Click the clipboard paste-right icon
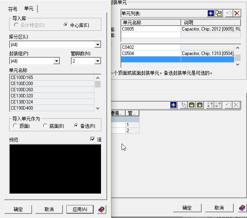Screen dimensions: 247x218 coord(192,105)
